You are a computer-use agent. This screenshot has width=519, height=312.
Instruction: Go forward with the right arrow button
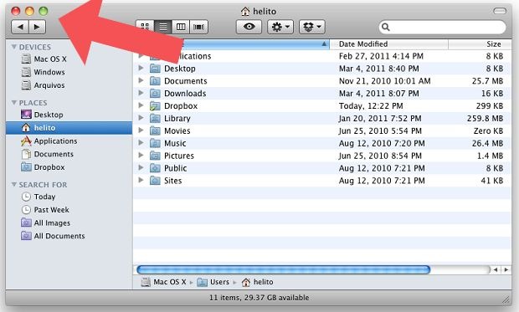point(37,27)
